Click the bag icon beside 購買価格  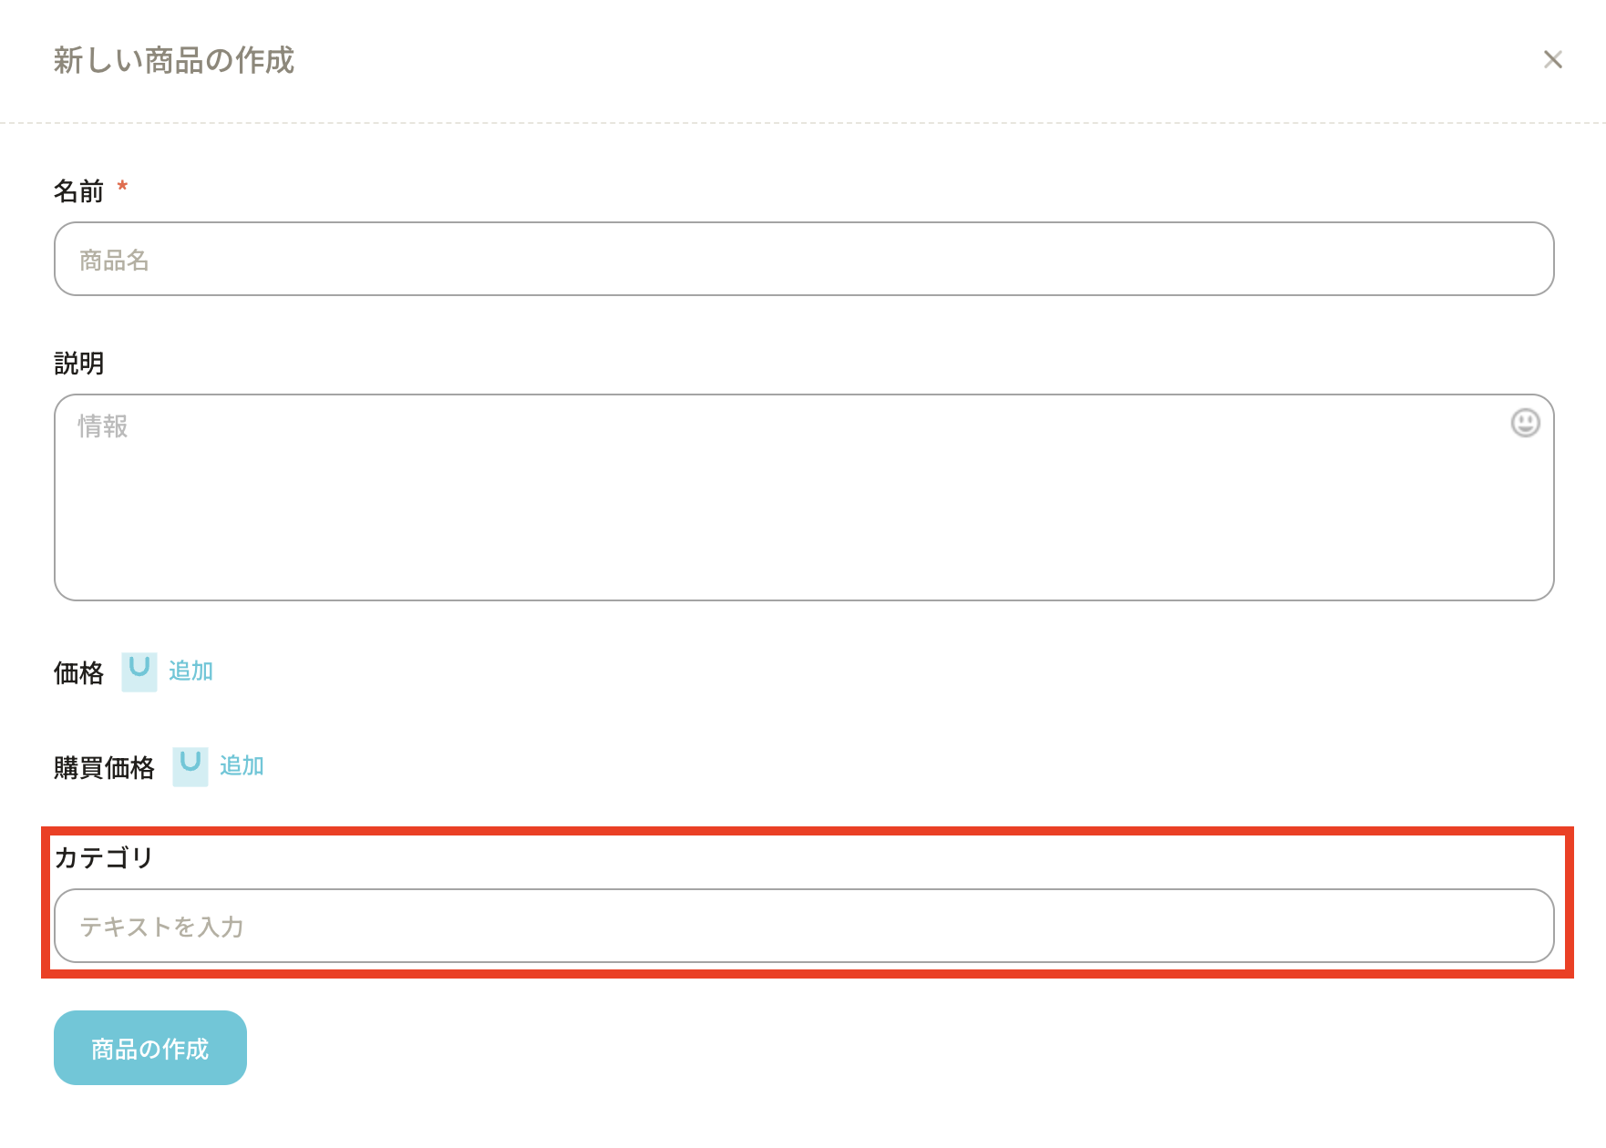190,766
